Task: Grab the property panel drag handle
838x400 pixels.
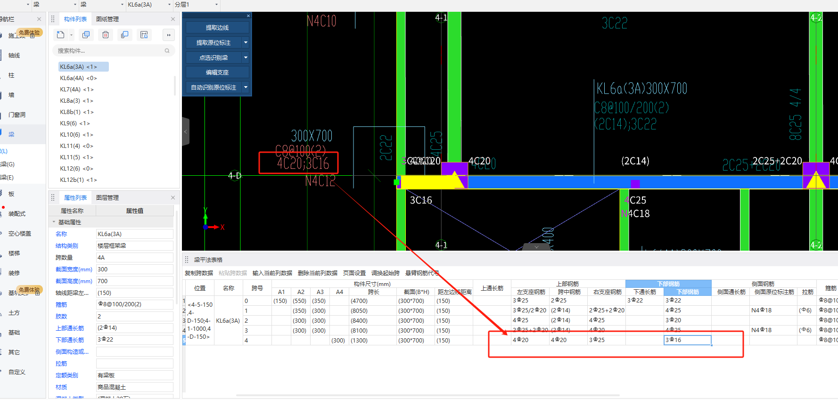Action: (x=53, y=198)
